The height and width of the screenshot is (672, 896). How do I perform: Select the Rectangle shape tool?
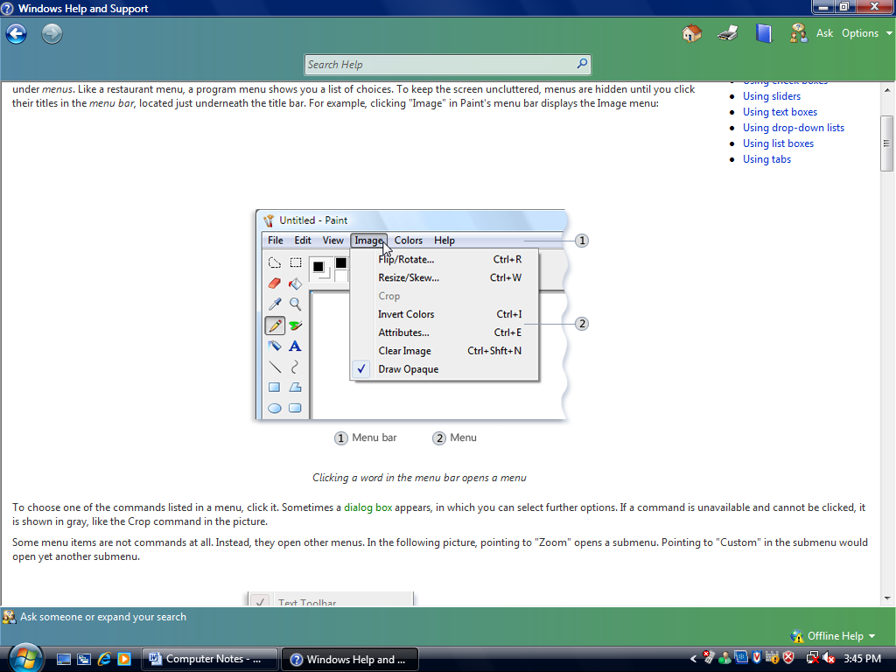tap(274, 388)
